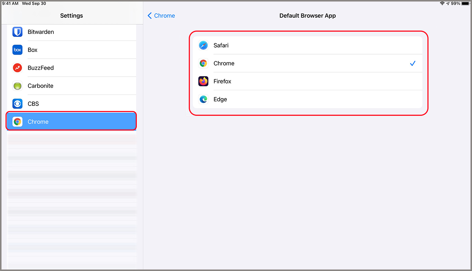Screen dimensions: 472x271
Task: Tap the Edge icon in browser list
Action: coord(203,99)
